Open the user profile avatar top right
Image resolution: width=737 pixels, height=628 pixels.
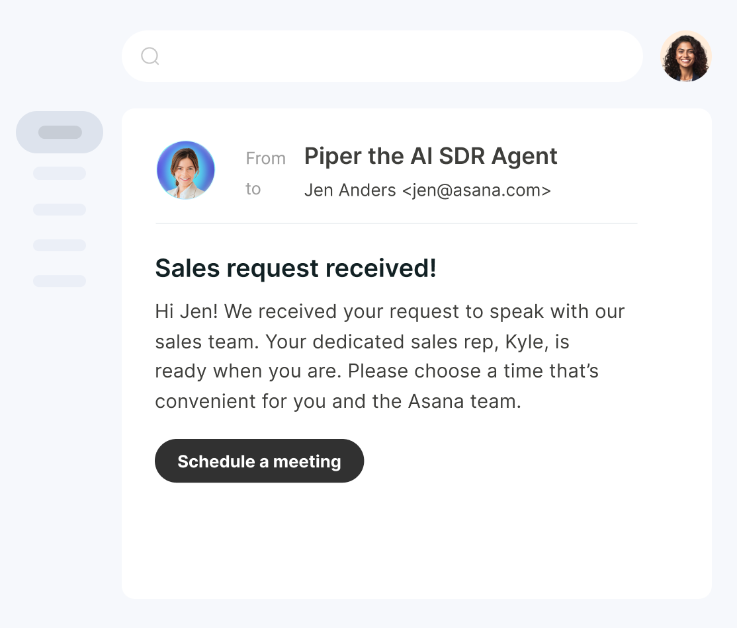(x=686, y=56)
